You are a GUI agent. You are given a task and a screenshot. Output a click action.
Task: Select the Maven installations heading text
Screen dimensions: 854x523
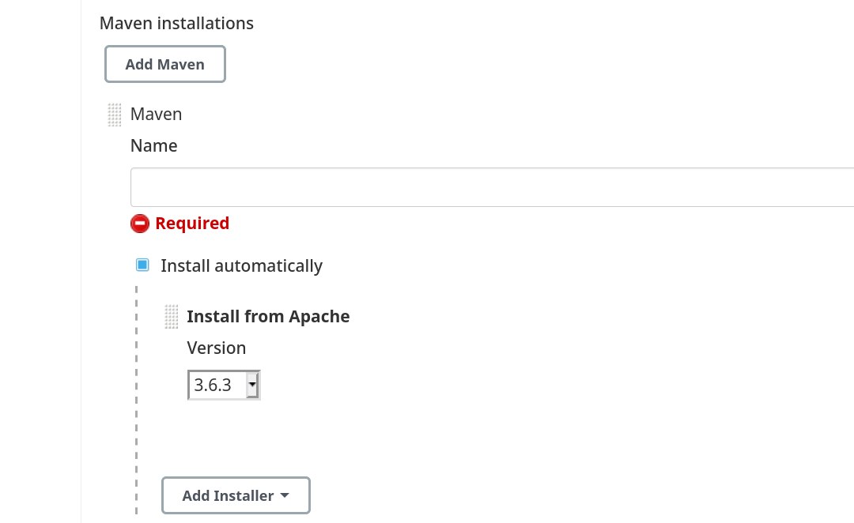pyautogui.click(x=176, y=24)
